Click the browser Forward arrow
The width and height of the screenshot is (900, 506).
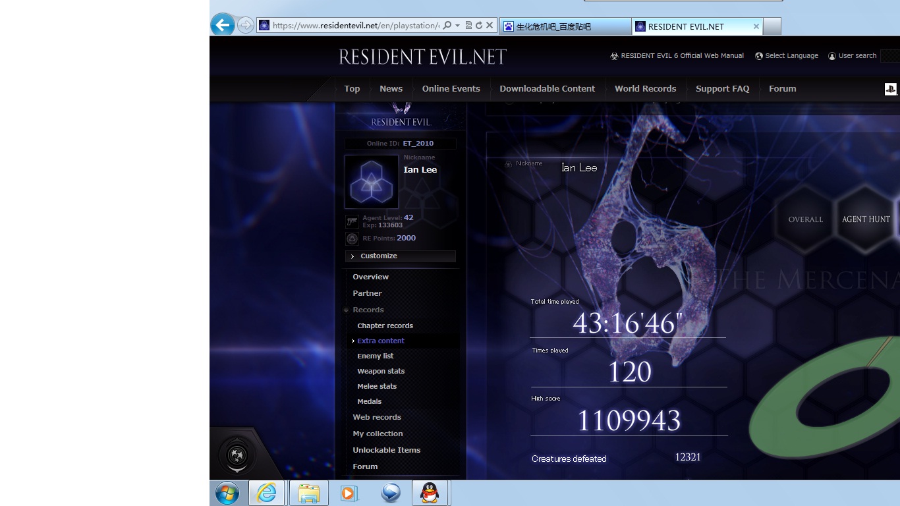click(x=245, y=26)
